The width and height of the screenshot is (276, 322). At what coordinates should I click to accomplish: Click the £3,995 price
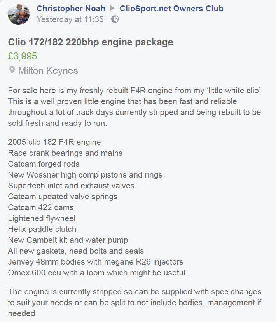point(23,56)
